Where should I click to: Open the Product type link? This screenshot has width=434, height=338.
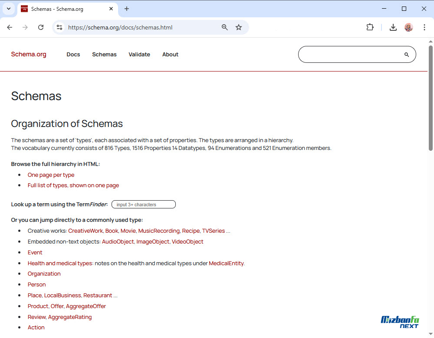coord(38,306)
